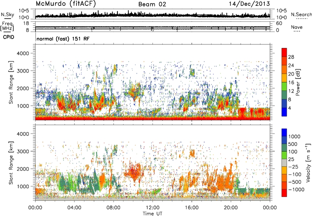This screenshot has height=216, width=312.
Task: Click the "08:00" time tick label
Action: (113, 208)
